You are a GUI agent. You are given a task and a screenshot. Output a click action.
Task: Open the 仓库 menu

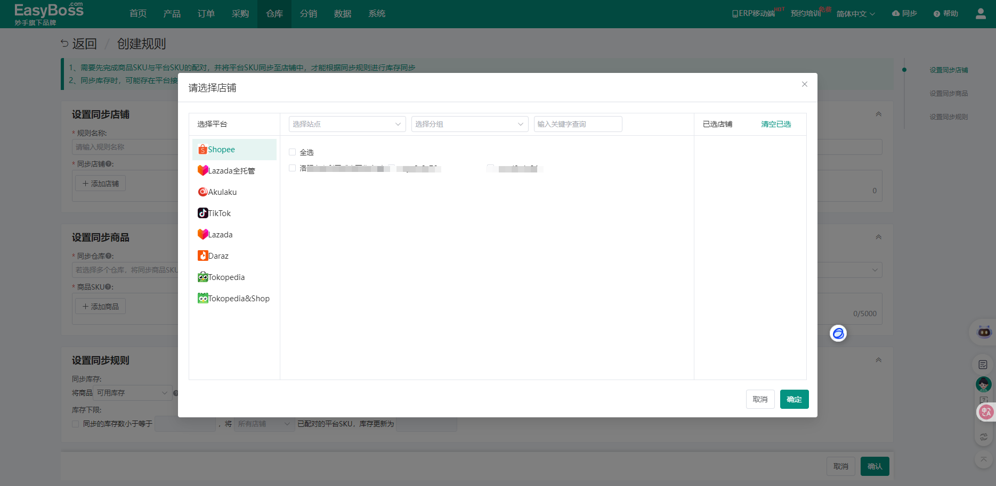pyautogui.click(x=274, y=14)
